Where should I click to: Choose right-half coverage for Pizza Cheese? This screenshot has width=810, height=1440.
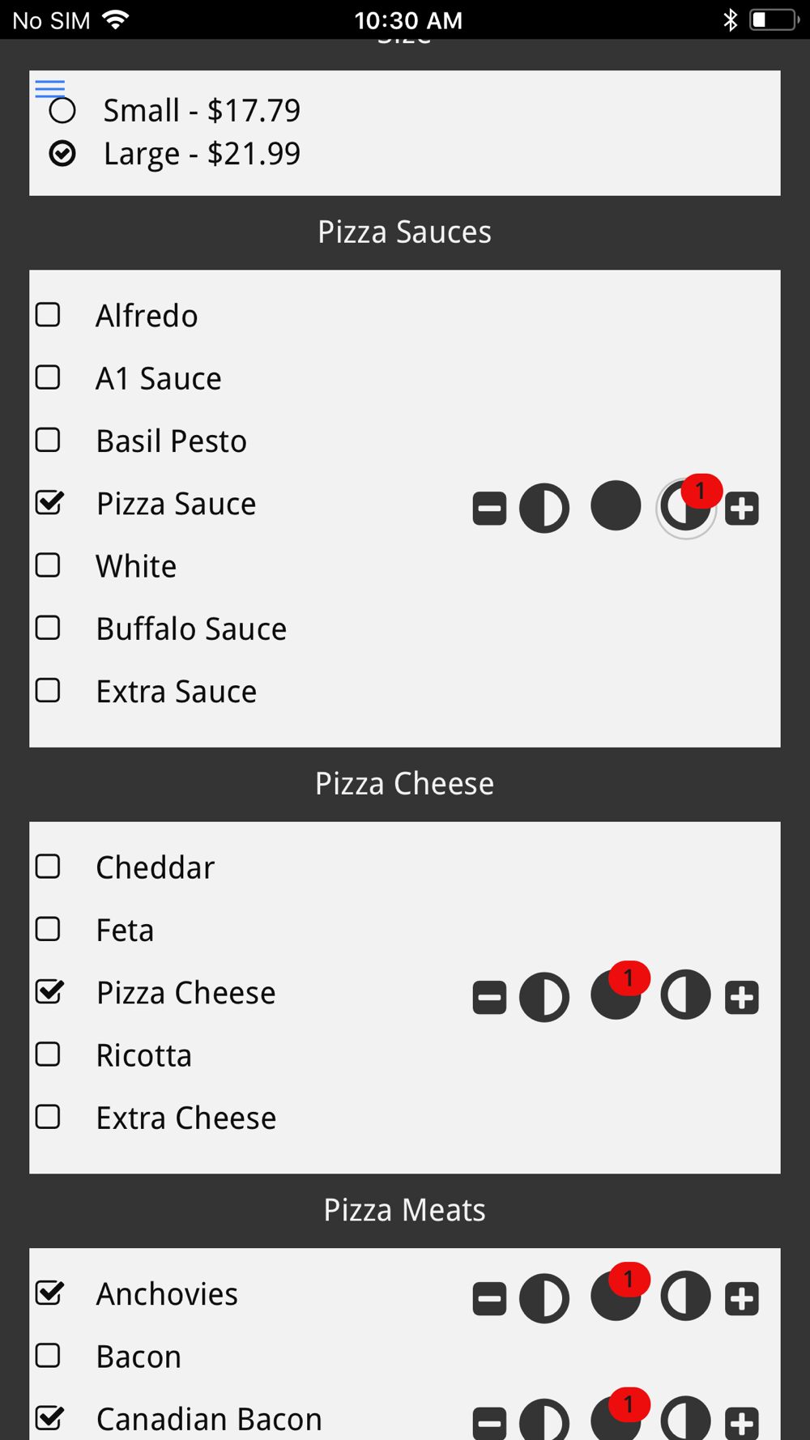coord(685,995)
